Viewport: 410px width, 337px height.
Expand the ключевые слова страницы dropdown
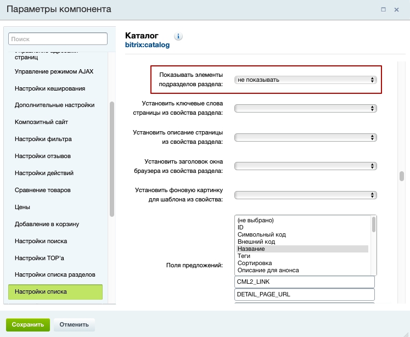pos(306,108)
